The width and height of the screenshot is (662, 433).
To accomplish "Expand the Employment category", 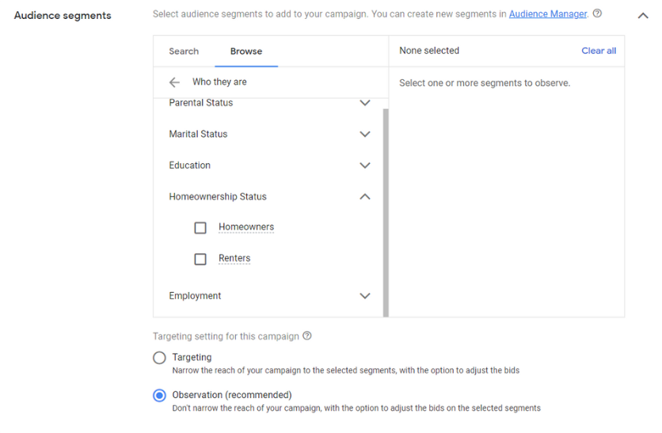I will (364, 296).
